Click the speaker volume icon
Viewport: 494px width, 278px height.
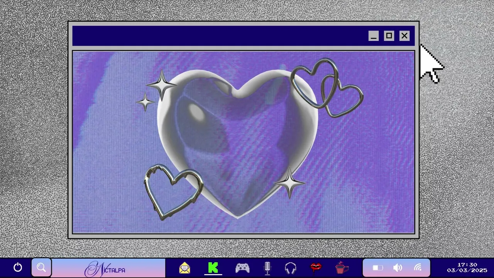(x=398, y=268)
